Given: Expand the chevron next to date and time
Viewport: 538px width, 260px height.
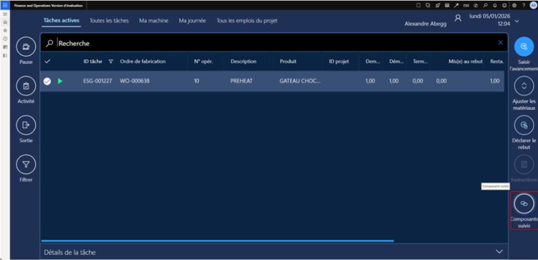Looking at the screenshot, I should point(517,21).
